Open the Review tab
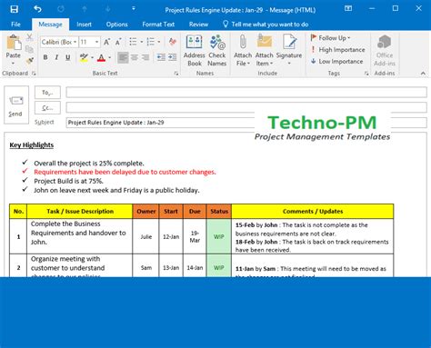 pos(198,25)
